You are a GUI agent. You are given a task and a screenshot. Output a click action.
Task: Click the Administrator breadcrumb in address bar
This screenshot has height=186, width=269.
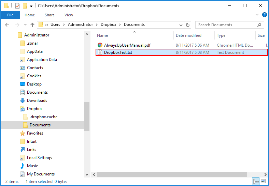[80, 25]
